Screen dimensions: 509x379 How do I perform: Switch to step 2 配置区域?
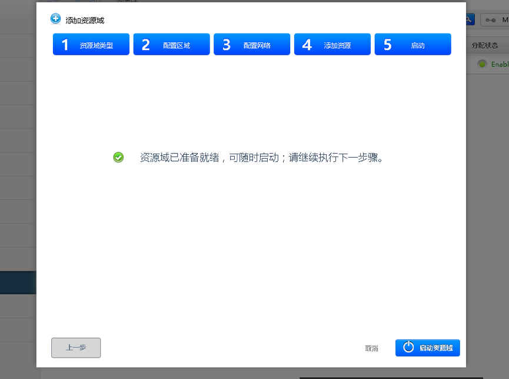point(171,45)
